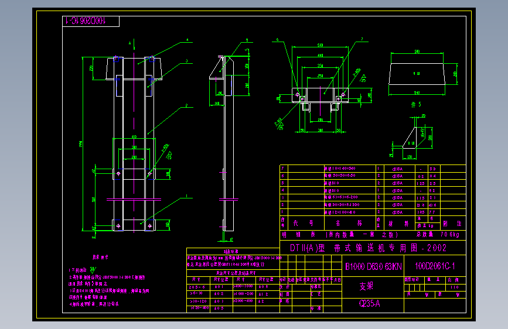This screenshot has width=508, height=329.
Task: Select the 12×100×410 plate entry
Action: [x=339, y=213]
